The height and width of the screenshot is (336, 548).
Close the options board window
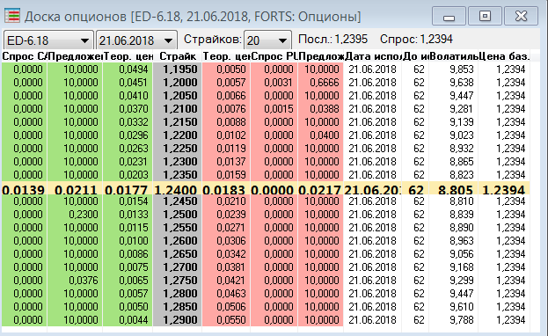pyautogui.click(x=521, y=16)
